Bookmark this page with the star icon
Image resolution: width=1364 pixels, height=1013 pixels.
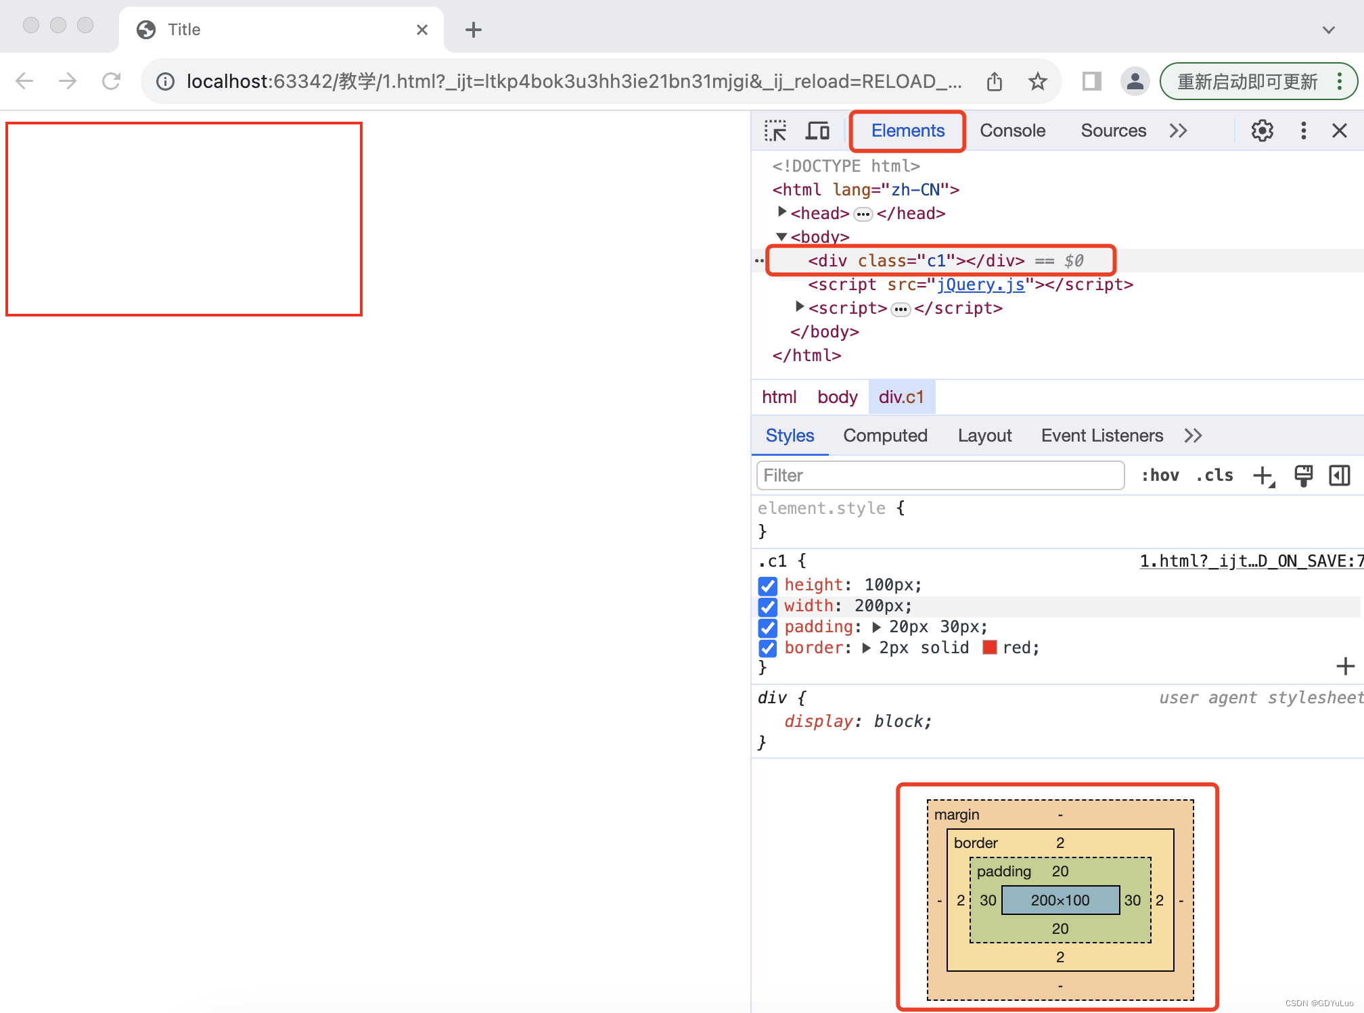(x=1037, y=82)
